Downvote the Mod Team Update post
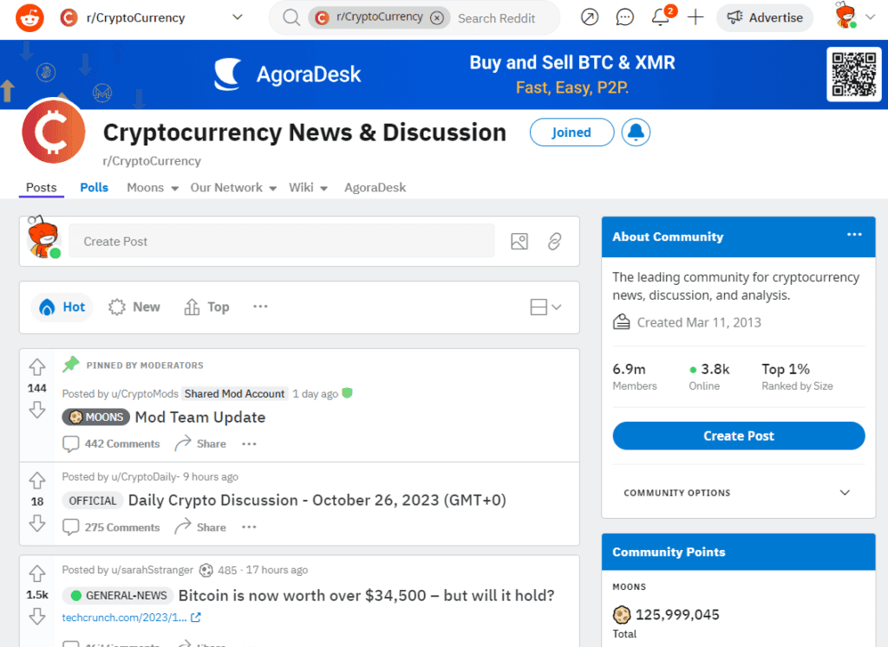The image size is (888, 647). point(37,410)
